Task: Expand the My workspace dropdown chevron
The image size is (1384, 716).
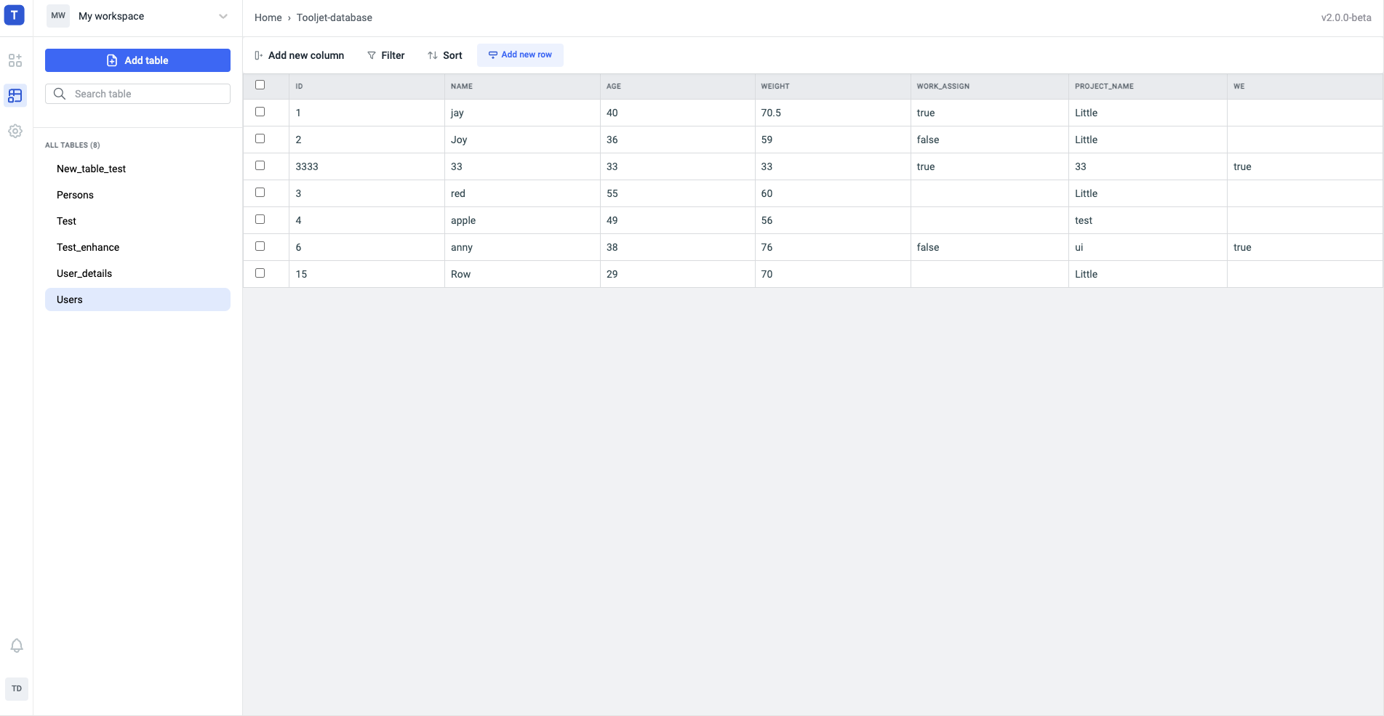Action: click(x=223, y=16)
